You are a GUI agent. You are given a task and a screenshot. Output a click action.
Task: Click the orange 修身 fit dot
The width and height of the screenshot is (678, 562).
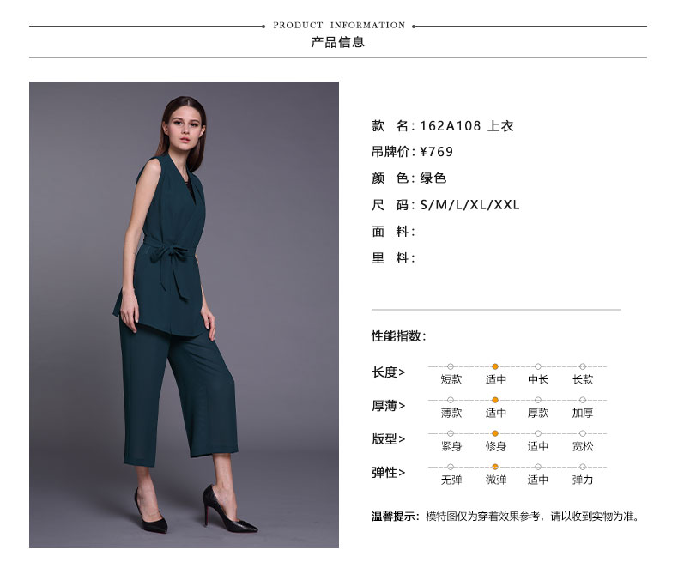coord(495,433)
